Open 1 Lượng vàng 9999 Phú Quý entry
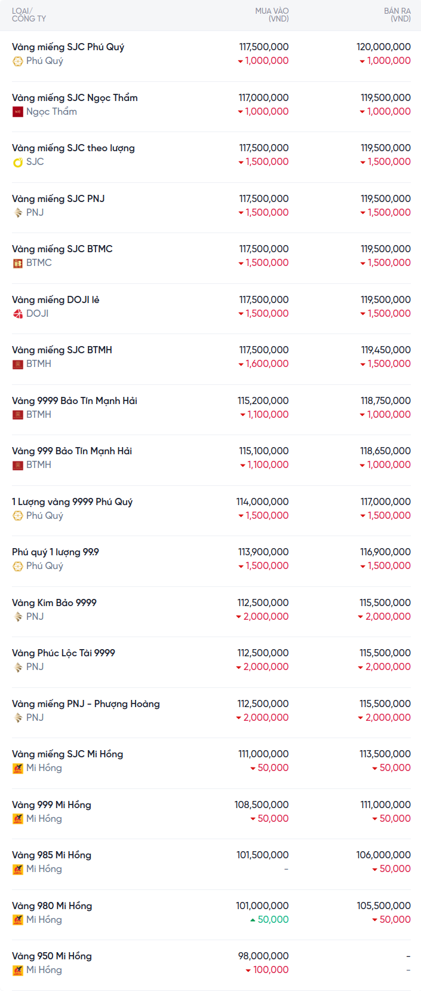 (x=72, y=502)
